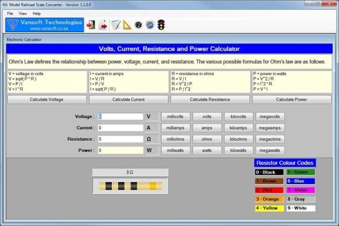Click the 4 - Yellow colour code

tap(269, 208)
